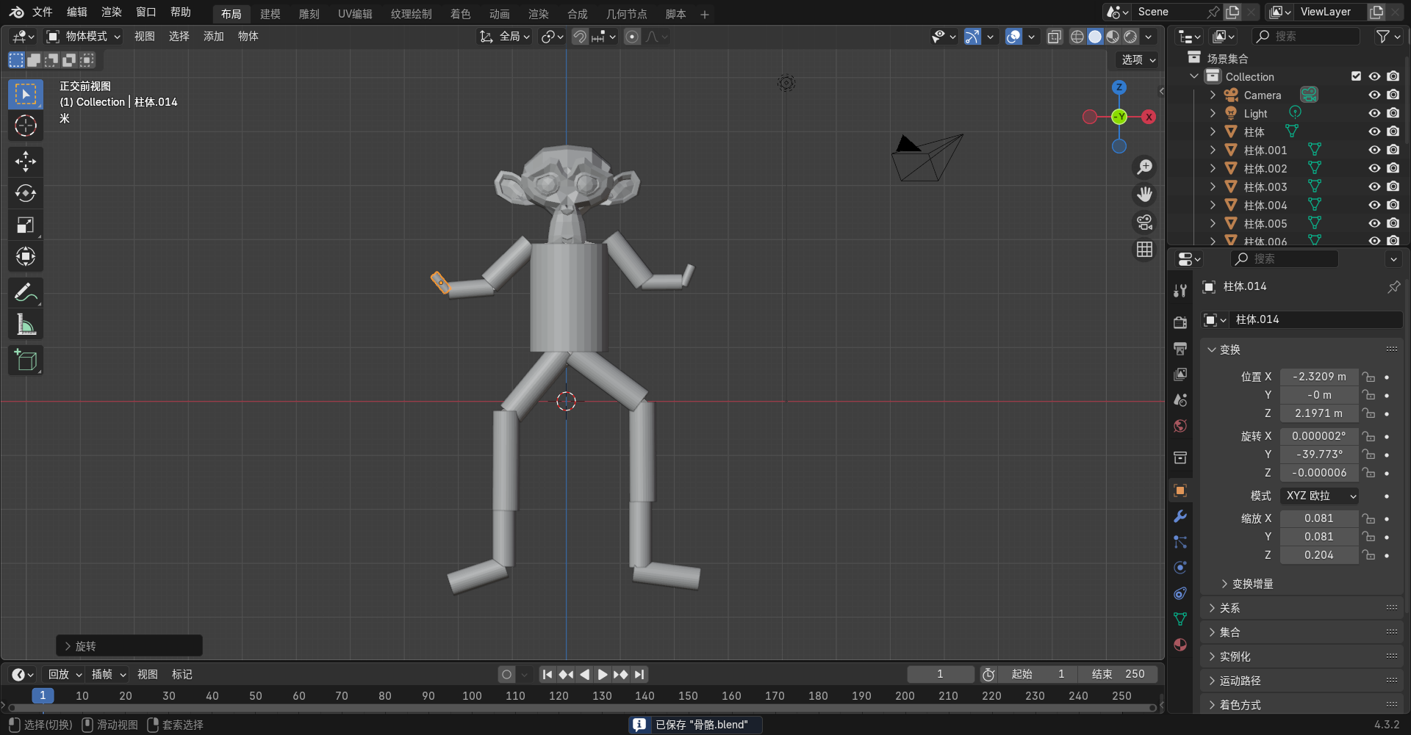
Task: Open the 渲染 menu in top bar
Action: click(112, 12)
